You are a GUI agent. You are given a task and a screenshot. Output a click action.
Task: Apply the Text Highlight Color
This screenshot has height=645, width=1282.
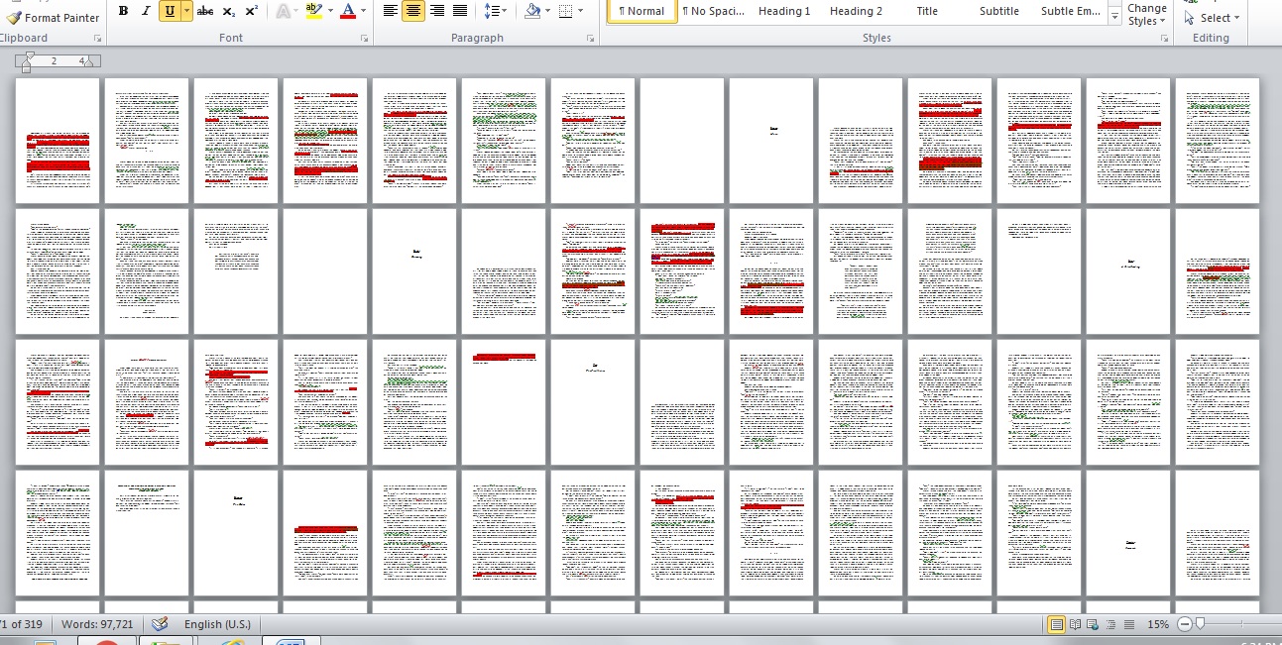[313, 11]
